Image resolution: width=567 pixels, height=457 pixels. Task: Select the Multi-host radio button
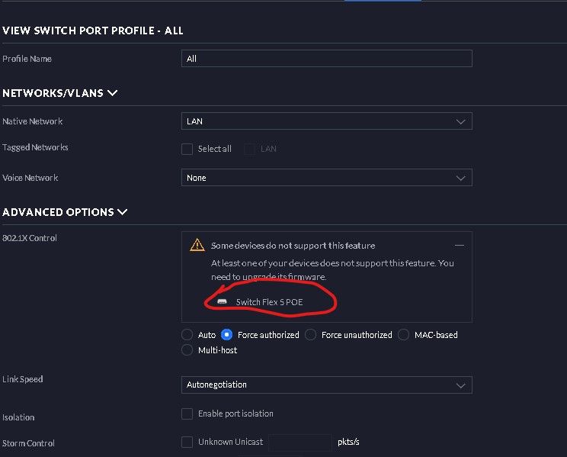pos(187,350)
